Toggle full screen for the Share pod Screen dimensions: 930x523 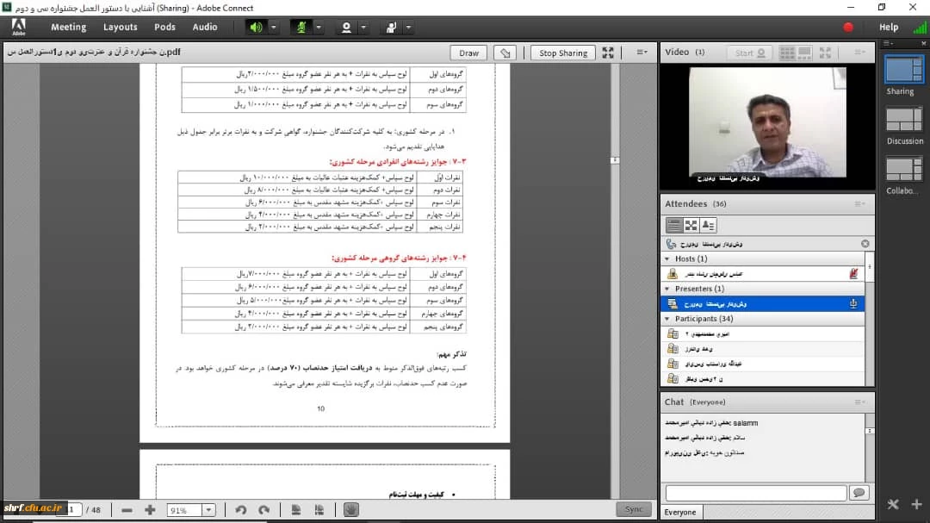pyautogui.click(x=608, y=53)
